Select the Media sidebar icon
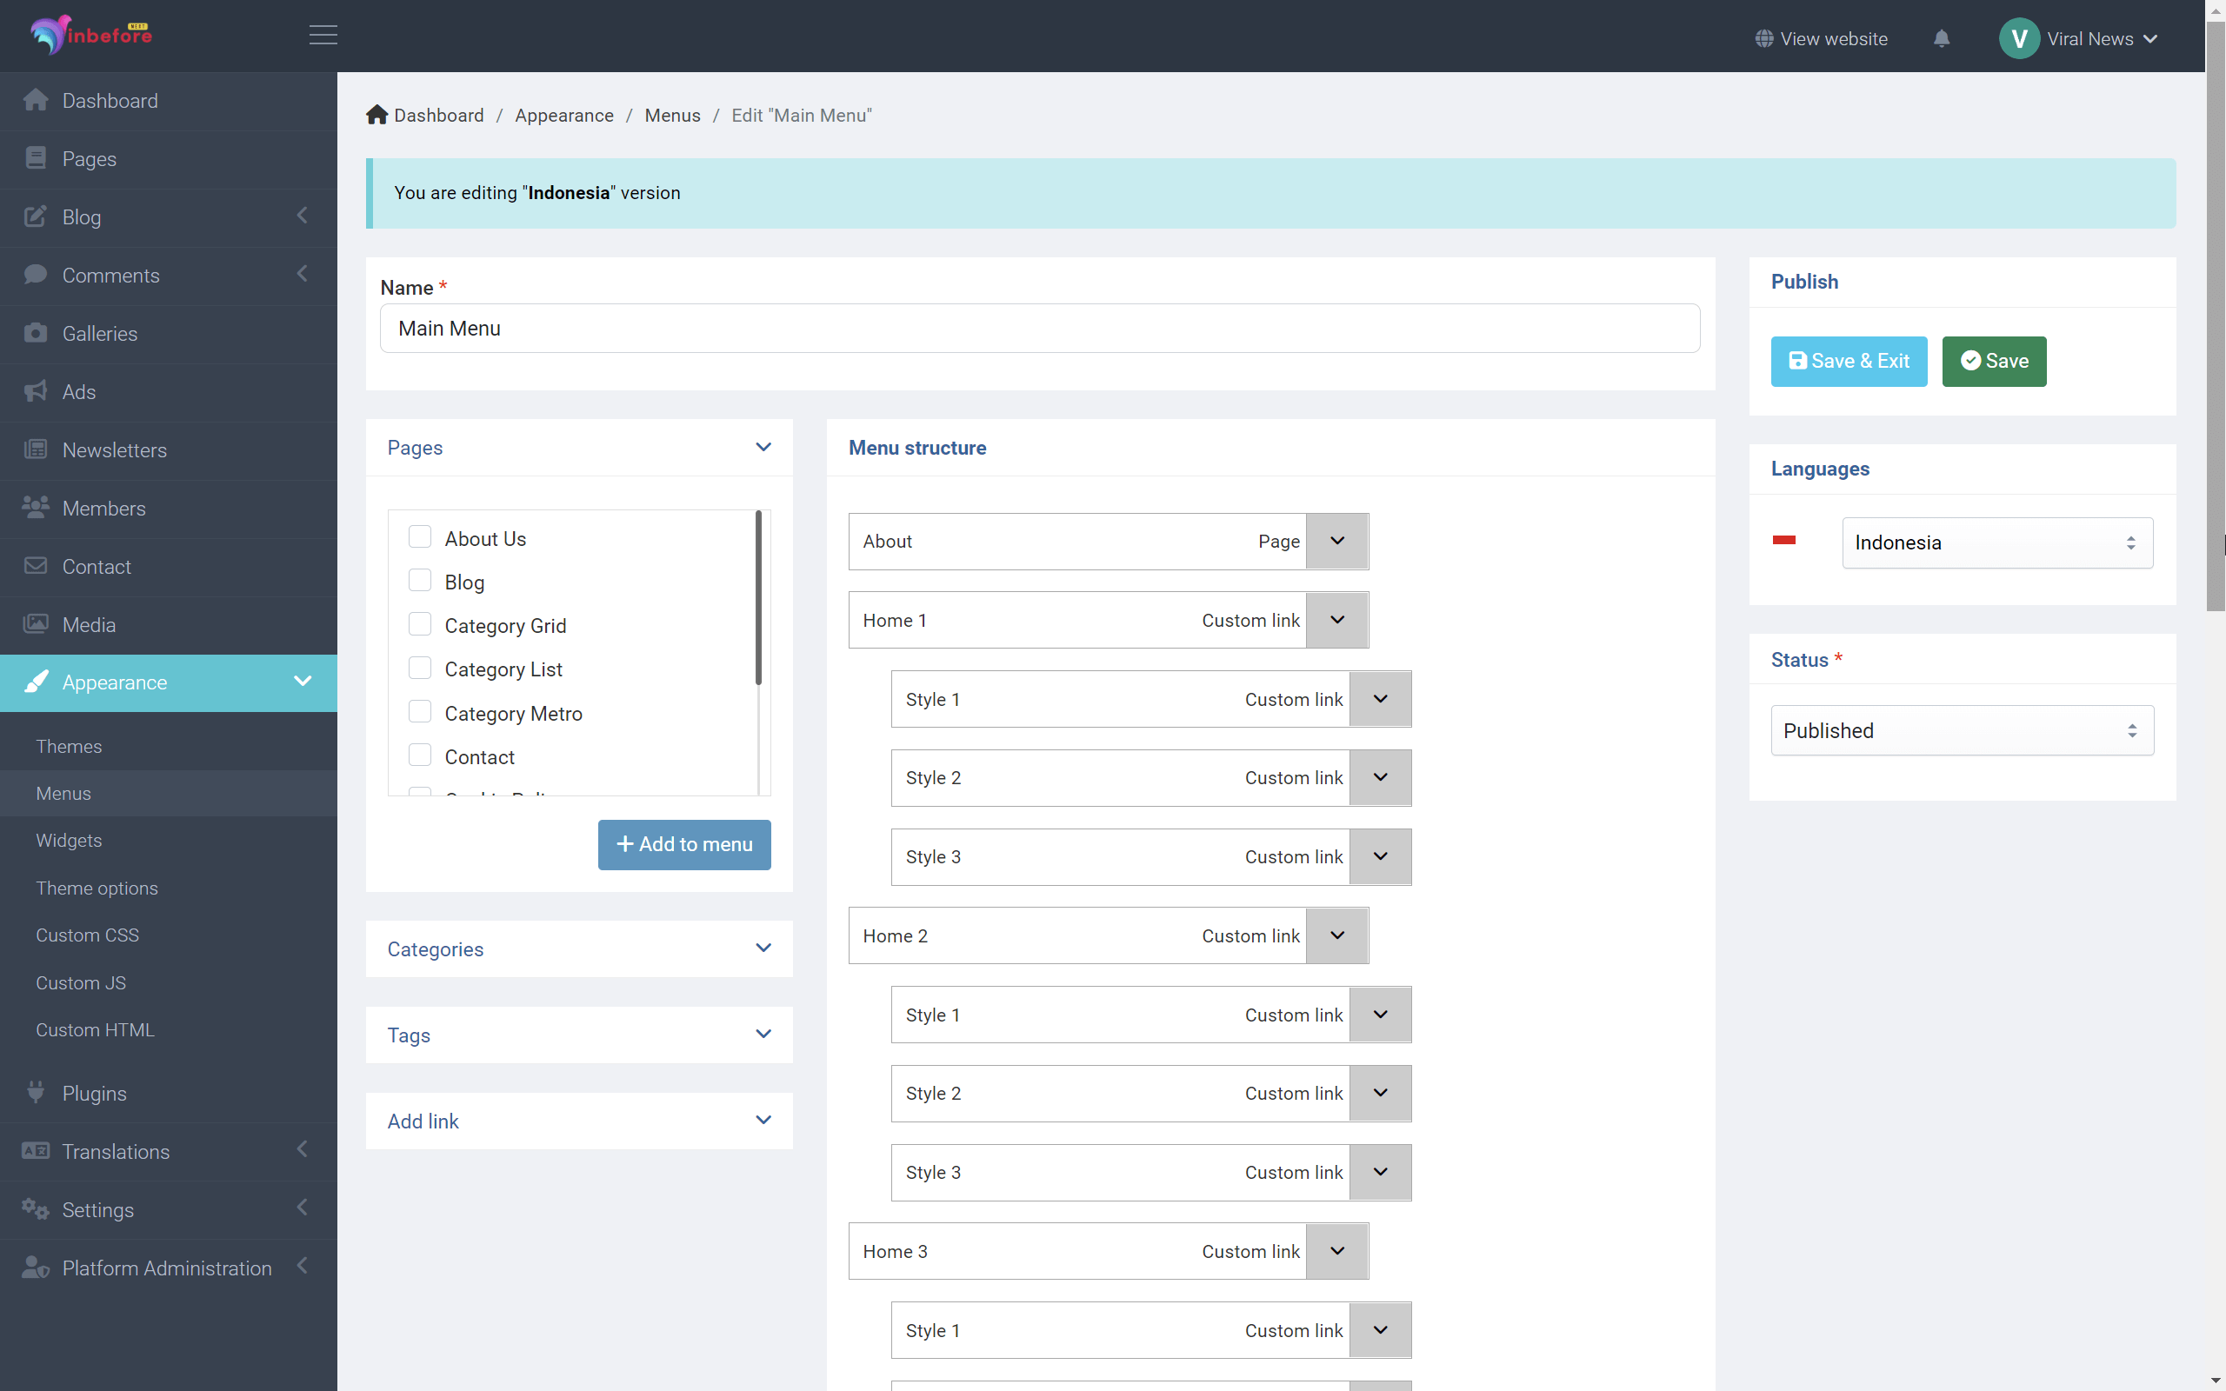 (x=36, y=623)
